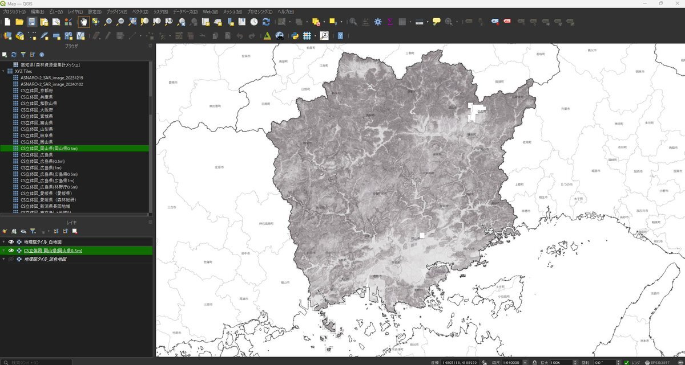The image size is (685, 365).
Task: Select CS立体図_愛媛県（森林総研） in the Browser
Action: (49, 200)
